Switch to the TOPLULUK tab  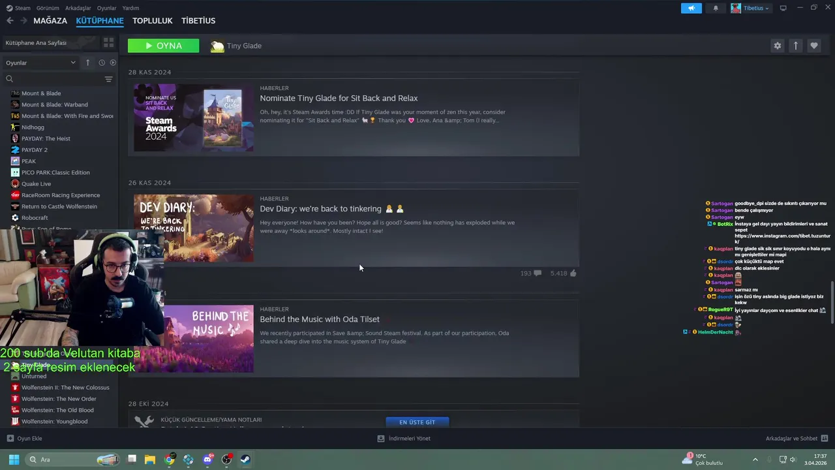coord(153,21)
